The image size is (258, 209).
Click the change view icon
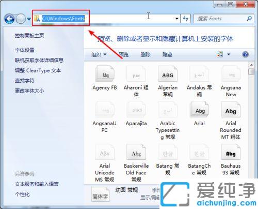220,54
